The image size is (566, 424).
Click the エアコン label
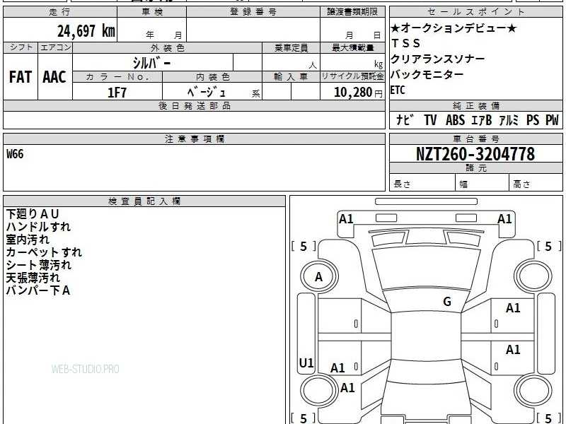pyautogui.click(x=55, y=47)
